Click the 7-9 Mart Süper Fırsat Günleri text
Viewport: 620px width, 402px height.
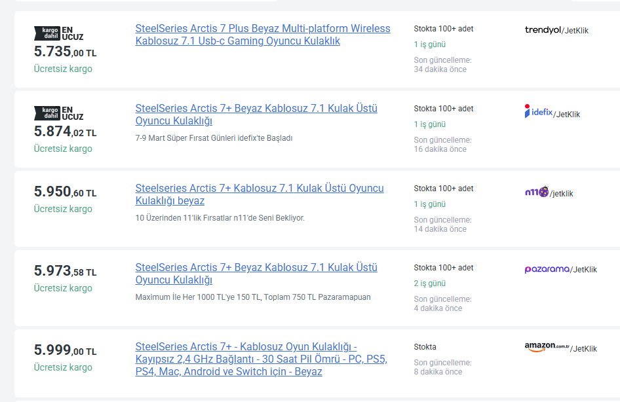point(214,138)
